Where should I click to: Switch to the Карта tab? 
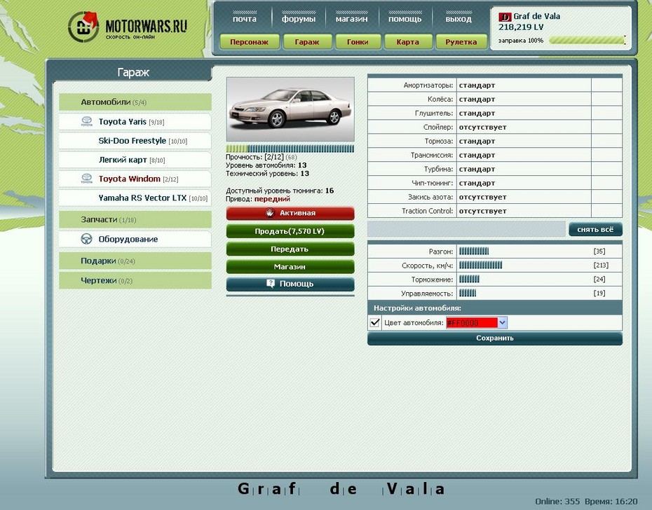tap(408, 42)
